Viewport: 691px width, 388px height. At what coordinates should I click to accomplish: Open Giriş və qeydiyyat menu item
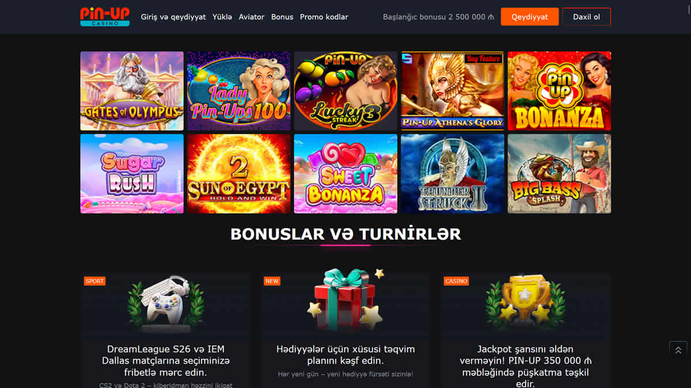click(173, 17)
